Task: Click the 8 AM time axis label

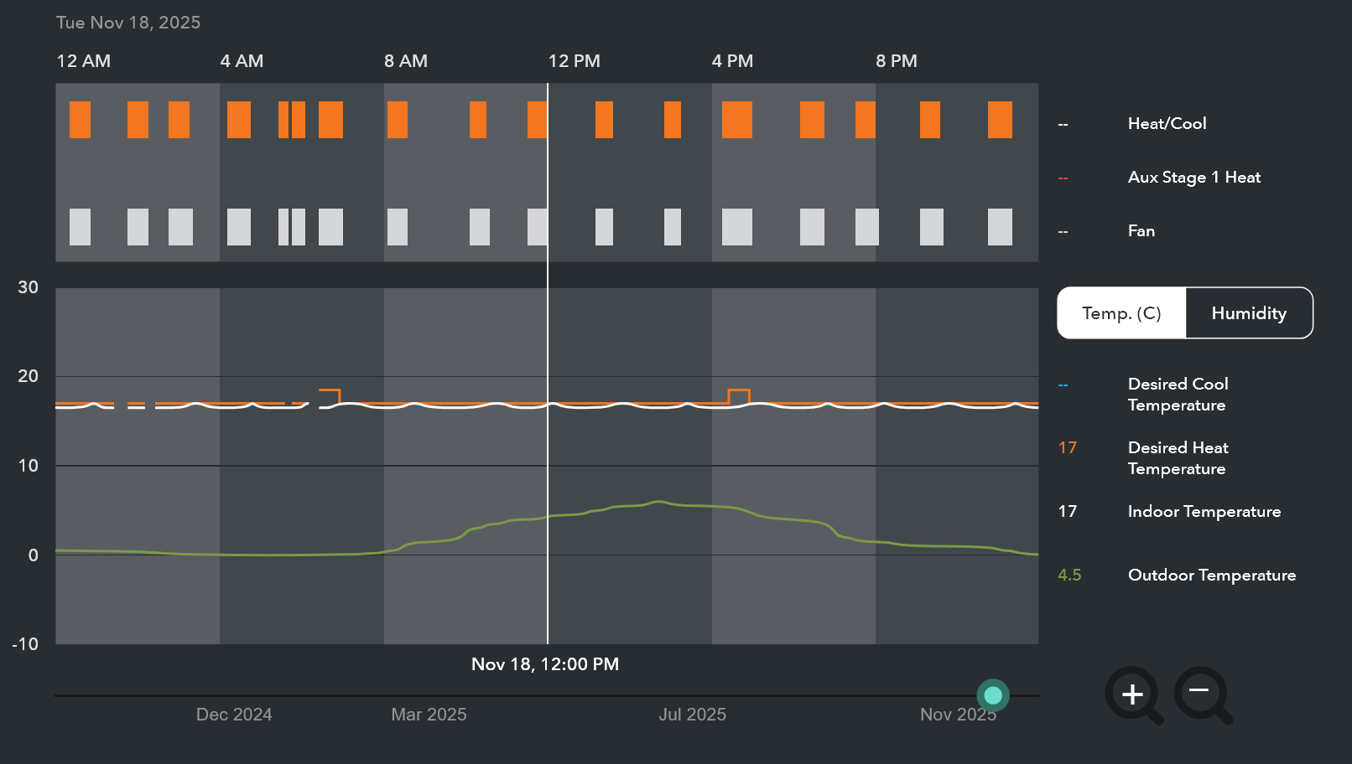Action: (406, 61)
